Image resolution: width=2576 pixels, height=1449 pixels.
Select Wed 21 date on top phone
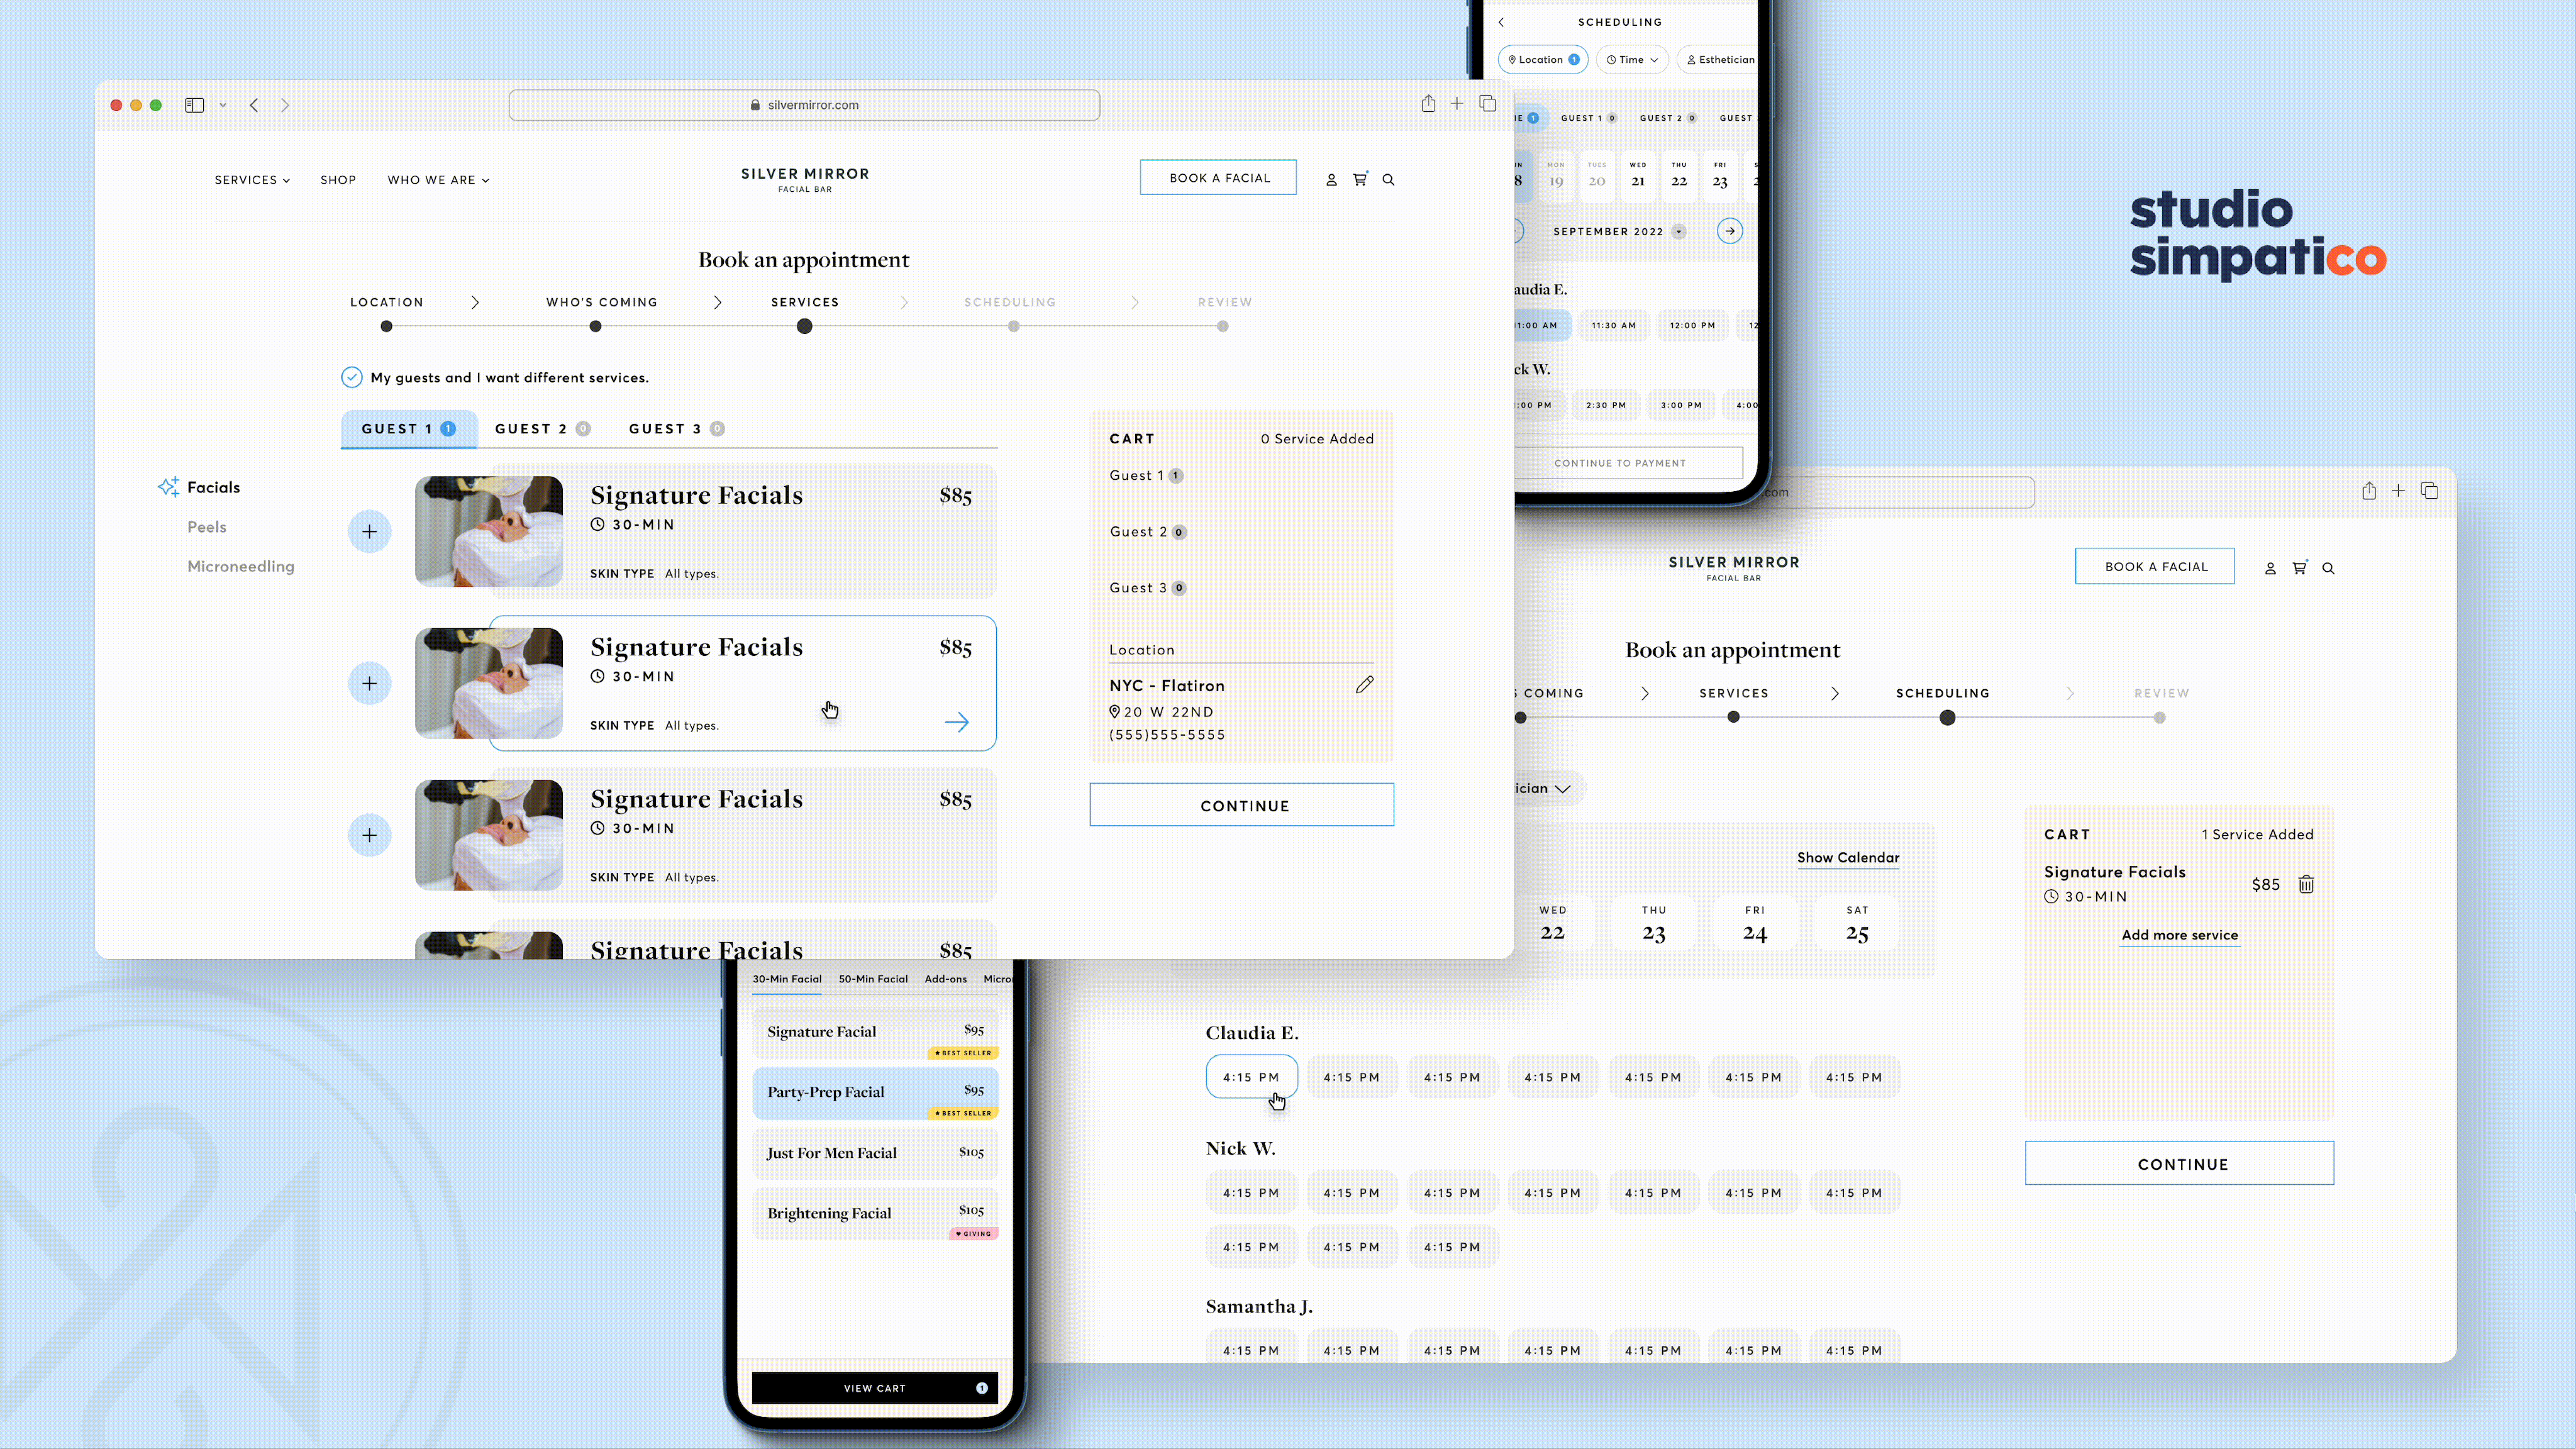pos(1638,175)
